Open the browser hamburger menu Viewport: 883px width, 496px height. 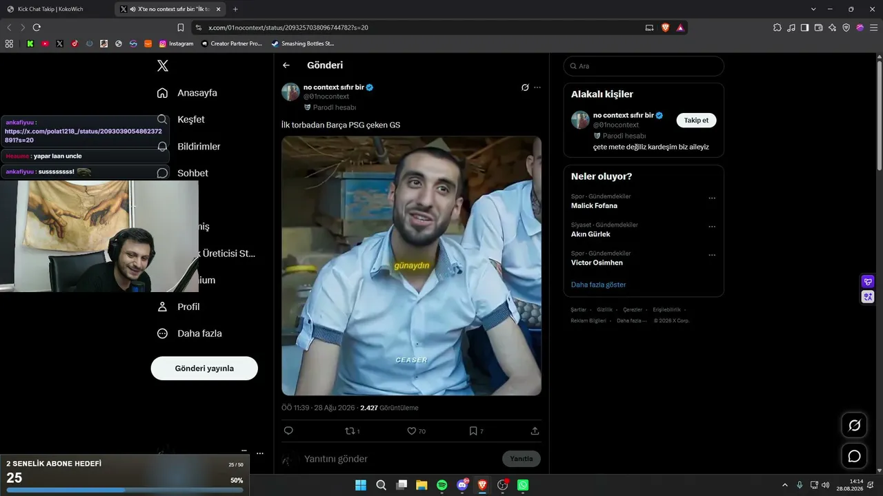tap(873, 28)
